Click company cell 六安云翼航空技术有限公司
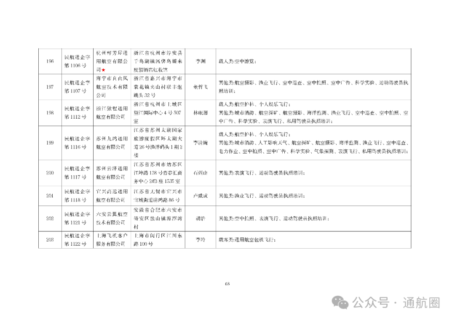 pos(112,218)
